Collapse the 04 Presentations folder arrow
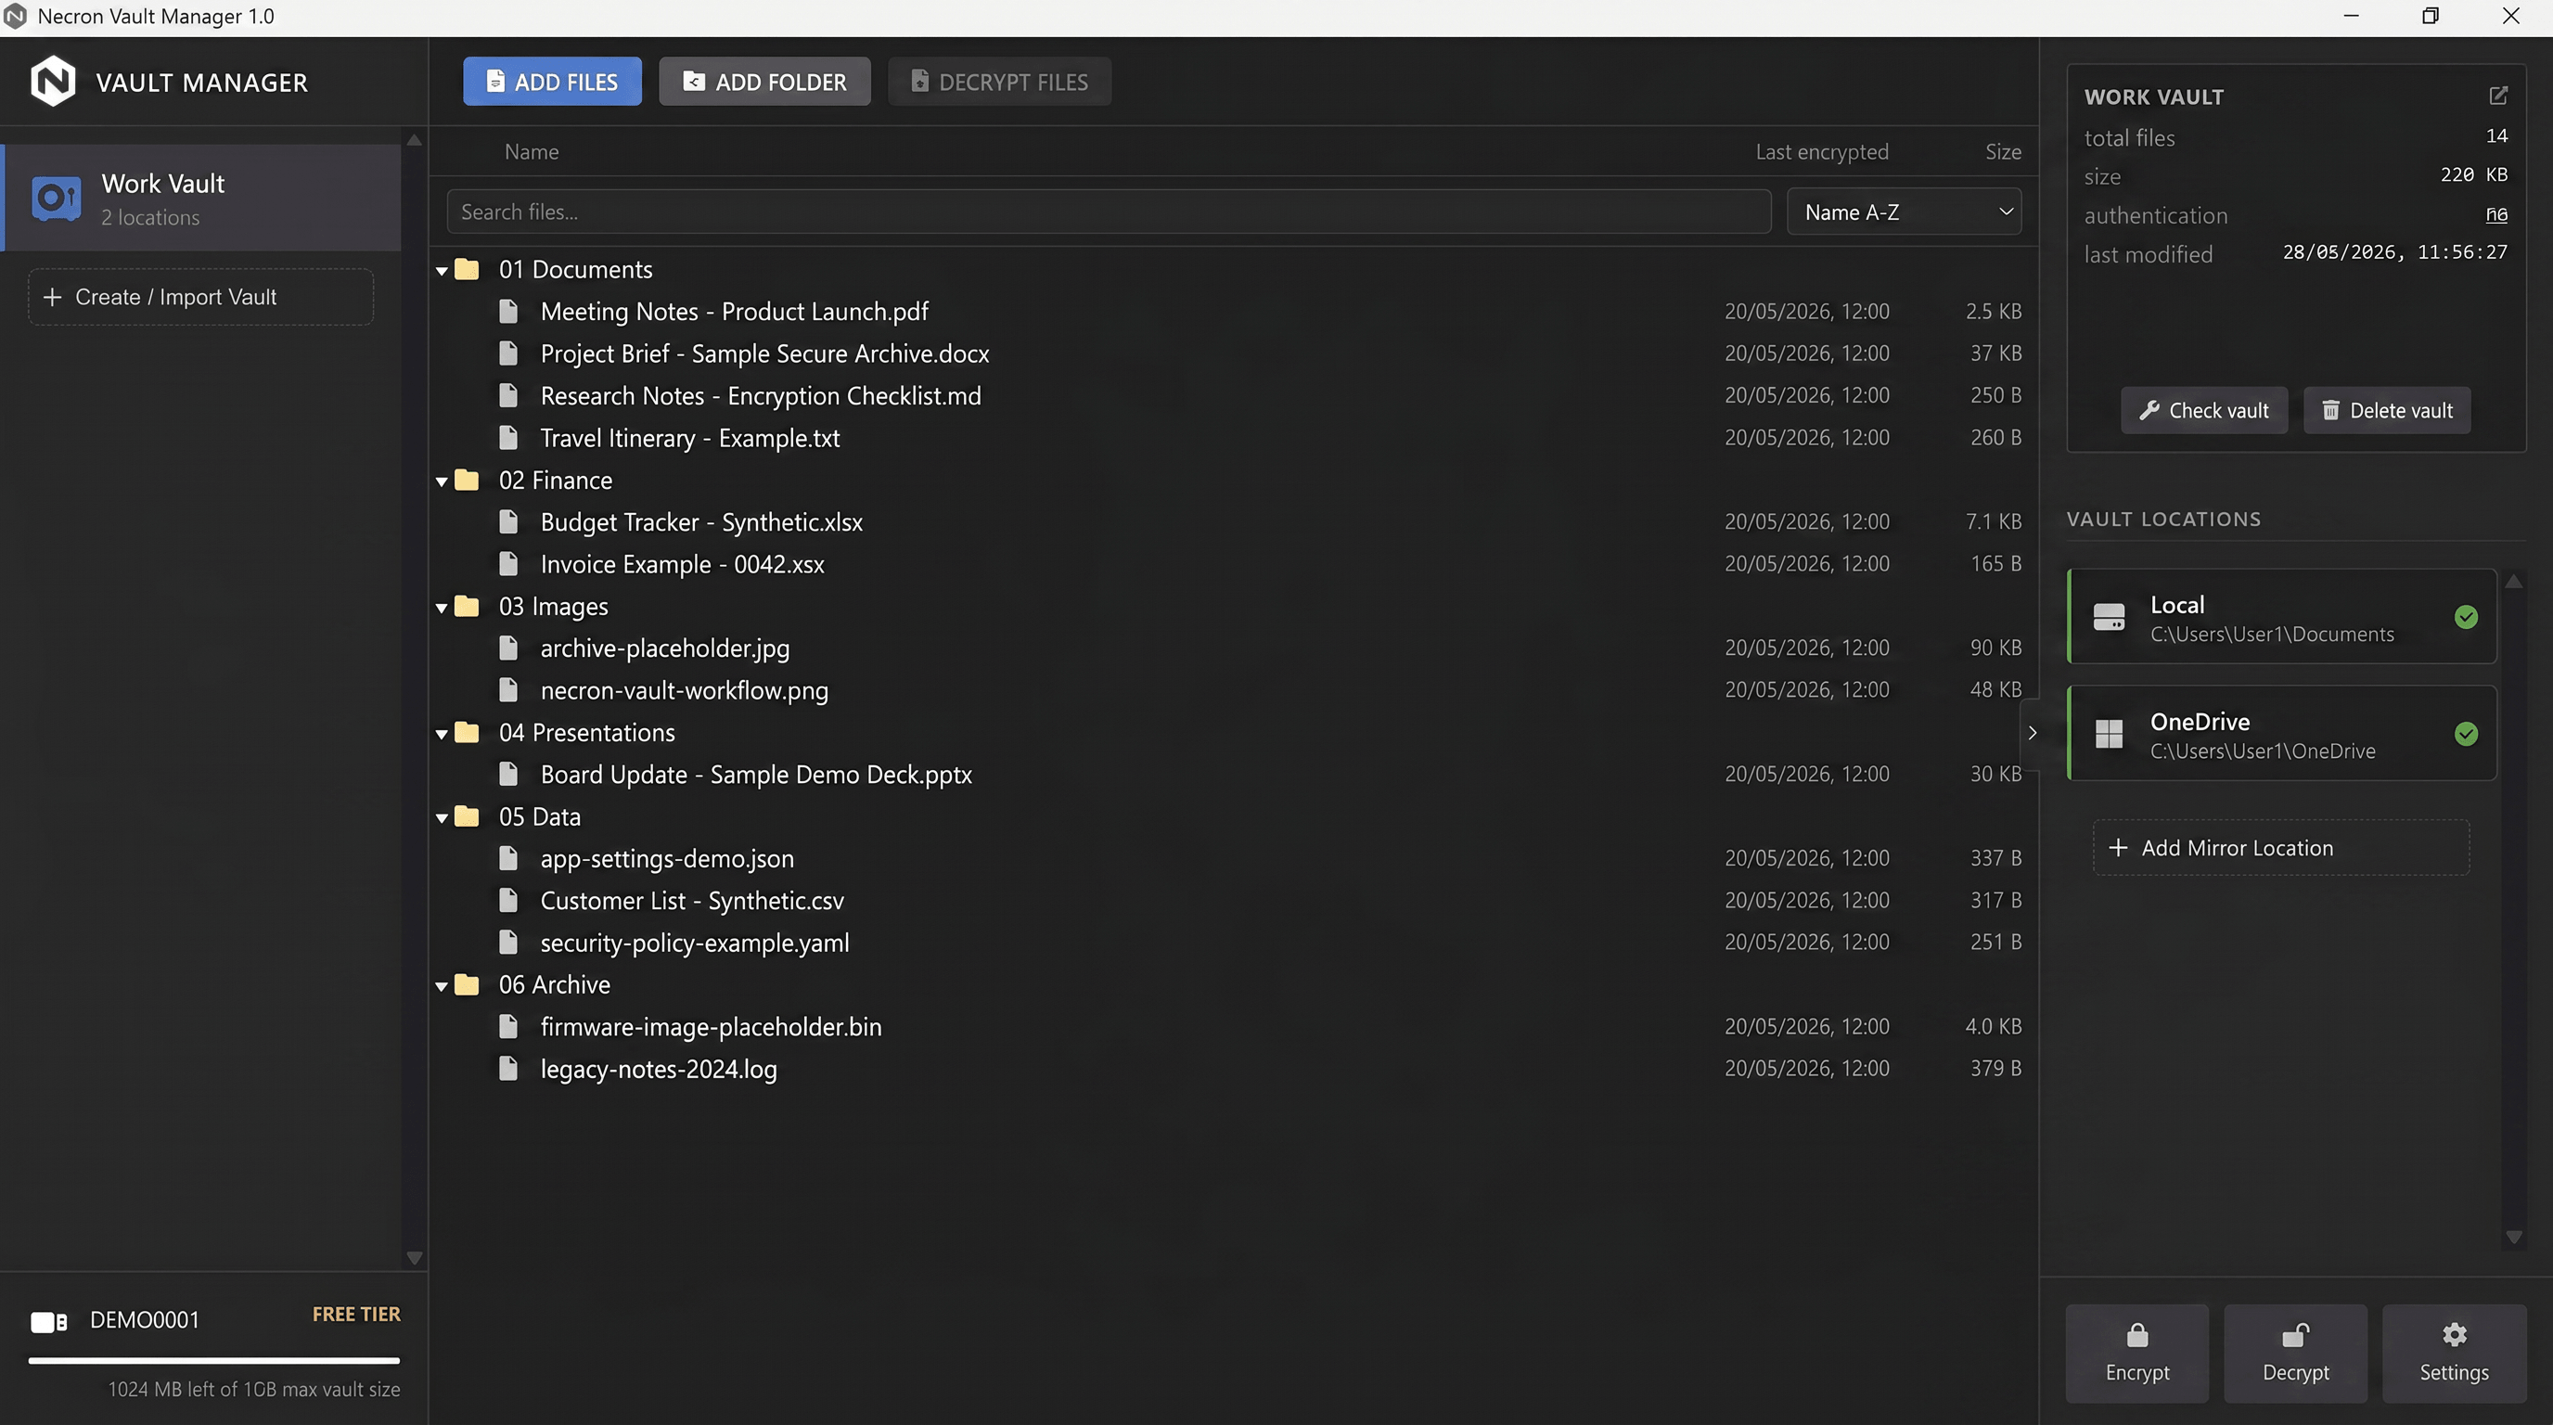The width and height of the screenshot is (2553, 1425). pos(442,733)
